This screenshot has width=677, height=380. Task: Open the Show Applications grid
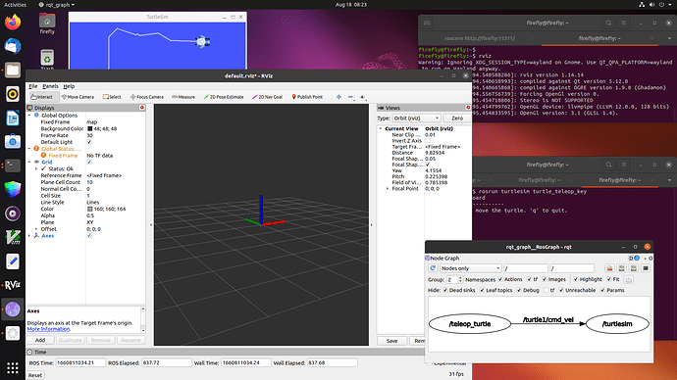13,367
